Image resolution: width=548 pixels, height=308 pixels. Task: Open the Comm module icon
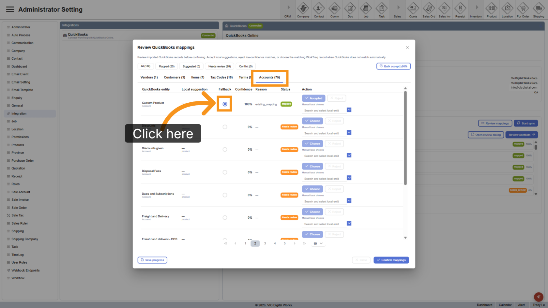tap(334, 10)
